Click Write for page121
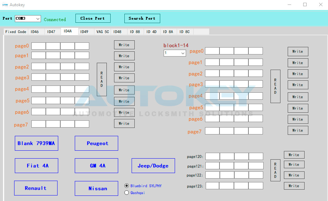Screen dimensions: 328x201 294,164
